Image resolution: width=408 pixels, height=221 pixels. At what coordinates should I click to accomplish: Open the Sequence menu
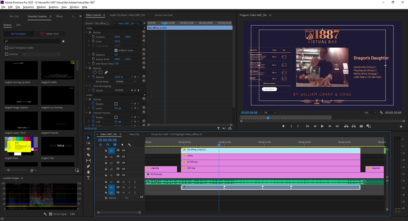28,7
